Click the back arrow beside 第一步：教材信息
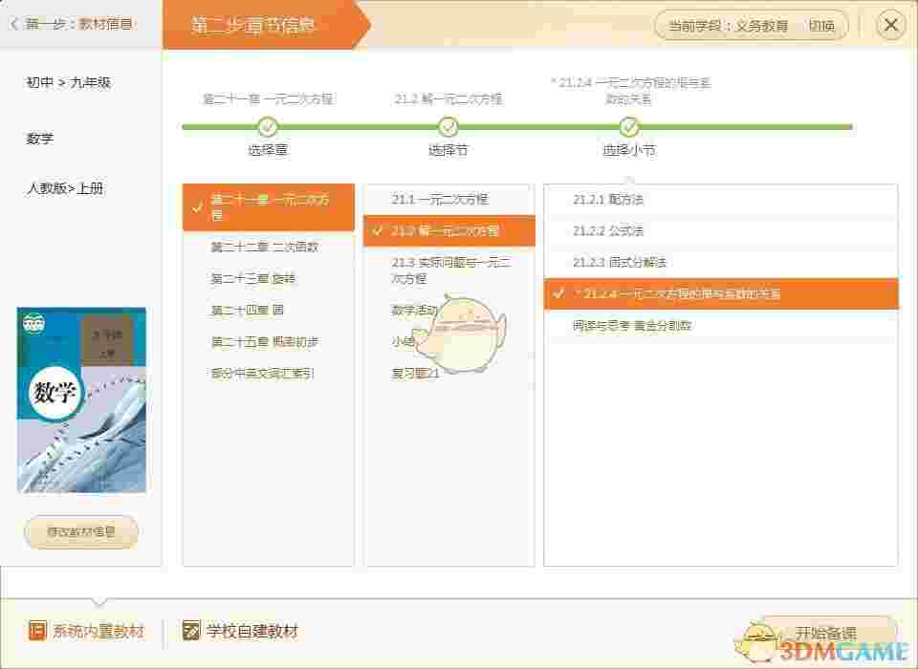918x669 pixels. (x=13, y=24)
